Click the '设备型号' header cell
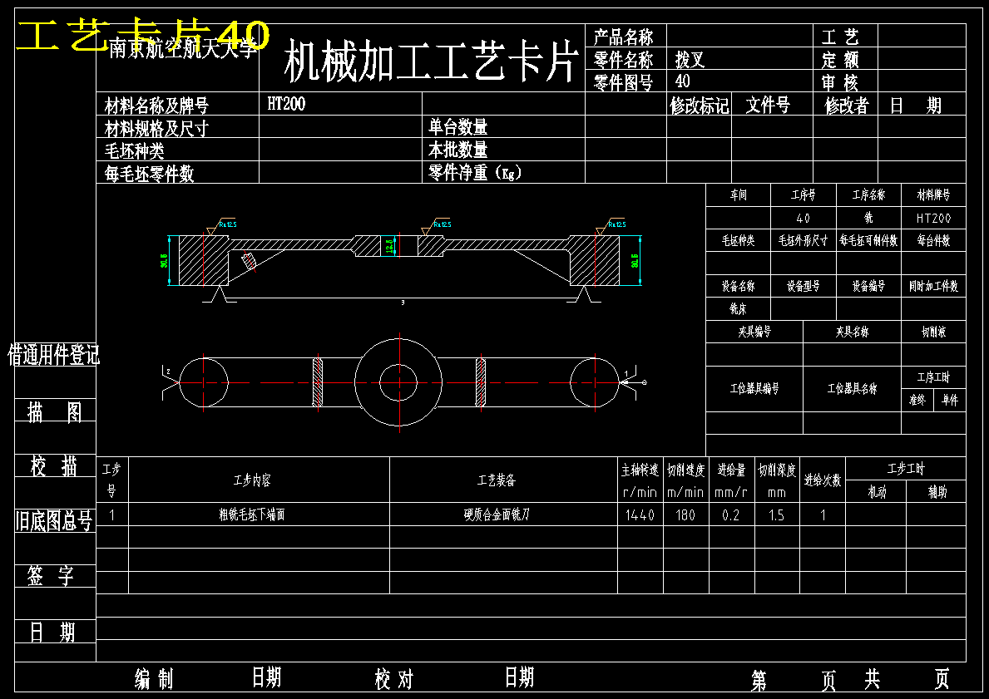 click(x=804, y=286)
